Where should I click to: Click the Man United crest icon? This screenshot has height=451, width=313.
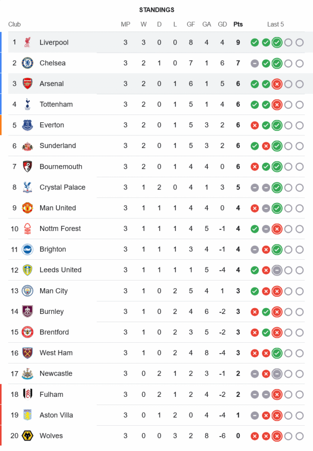(28, 208)
